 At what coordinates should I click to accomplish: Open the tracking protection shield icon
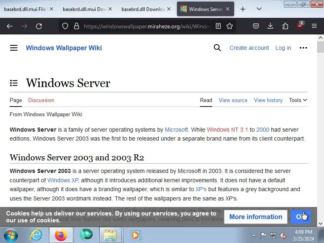coord(65,26)
